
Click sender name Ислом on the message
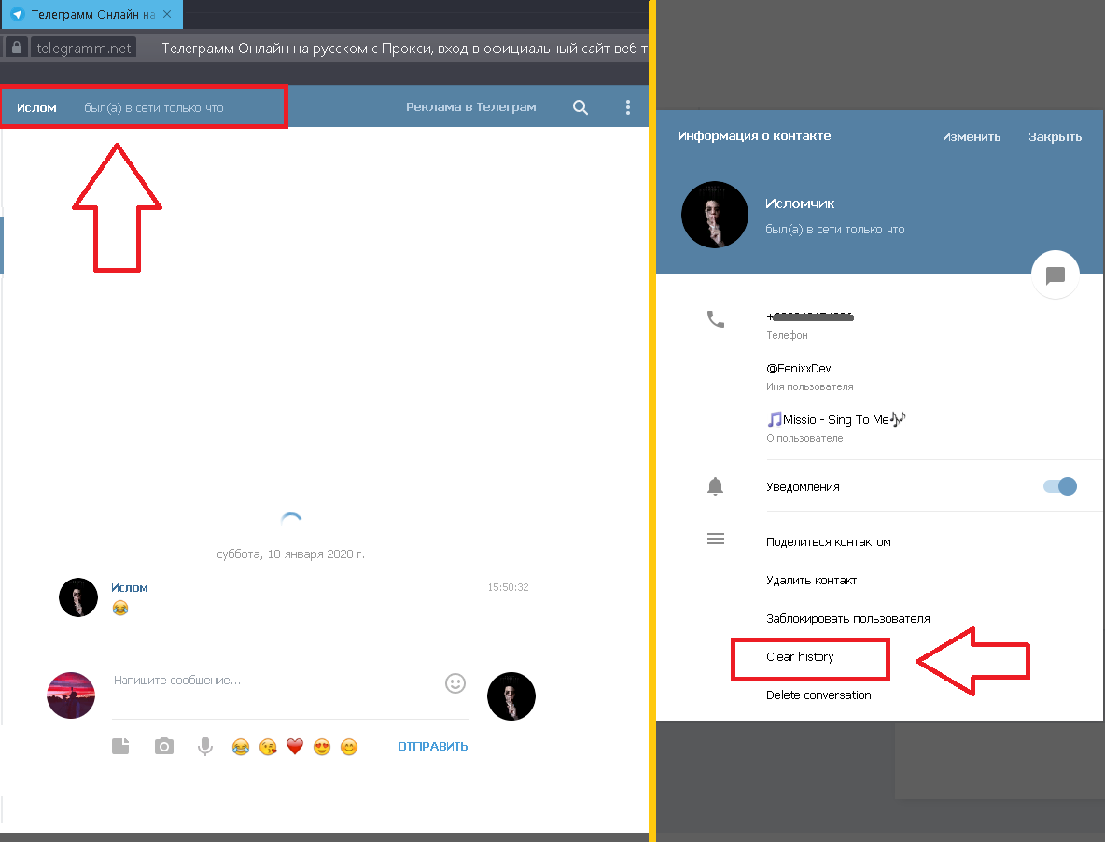tap(130, 588)
